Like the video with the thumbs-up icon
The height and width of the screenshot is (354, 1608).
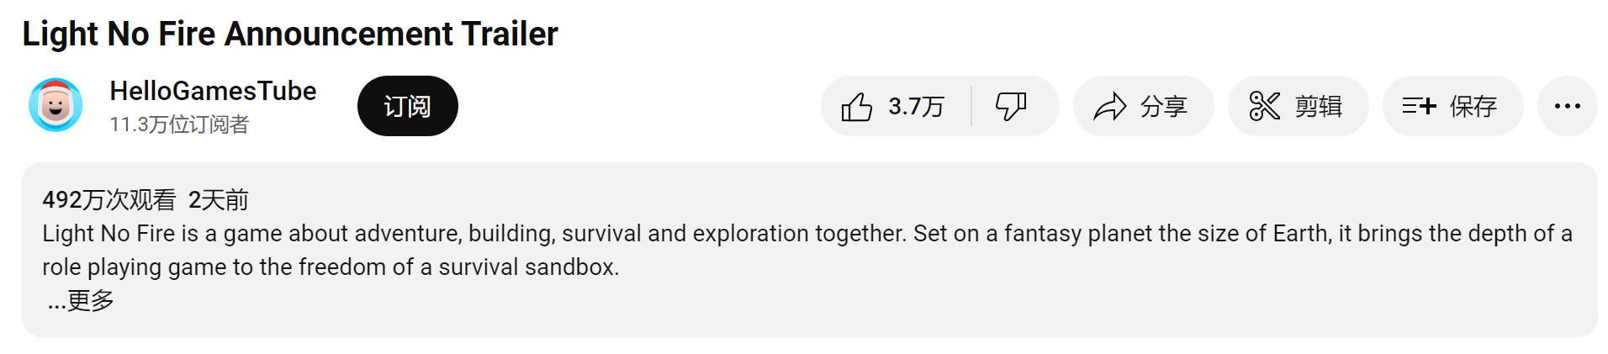(x=856, y=107)
